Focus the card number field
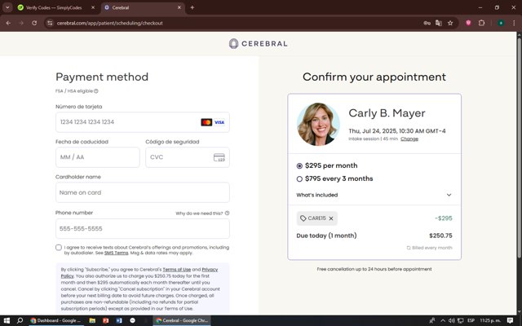This screenshot has width=522, height=326. [x=143, y=122]
